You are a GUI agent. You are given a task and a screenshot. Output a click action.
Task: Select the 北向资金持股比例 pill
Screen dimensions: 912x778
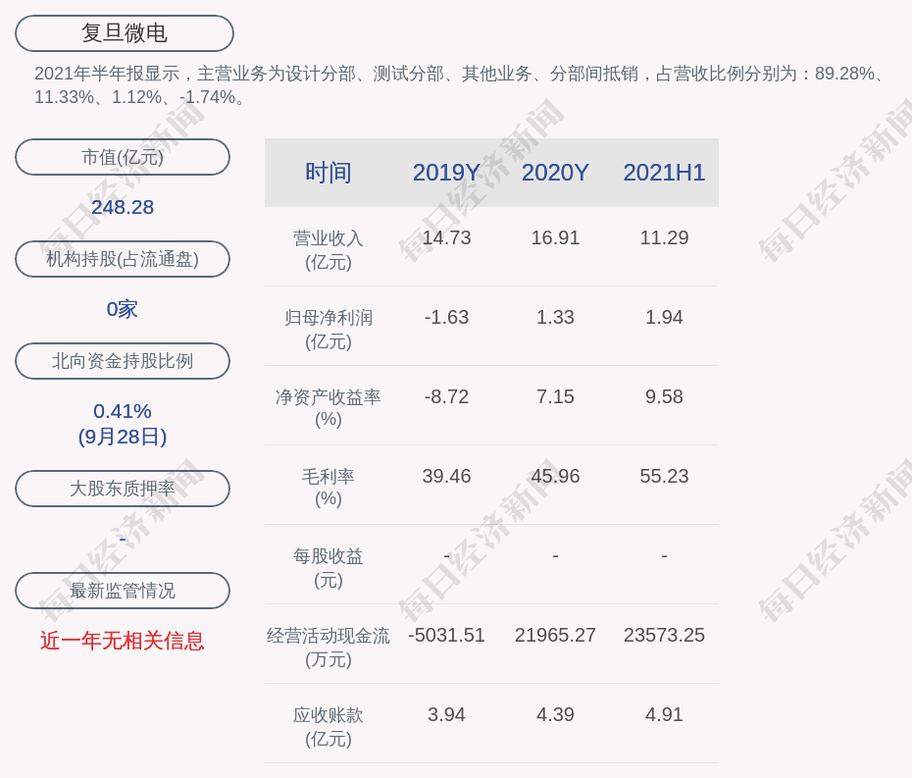pyautogui.click(x=123, y=361)
